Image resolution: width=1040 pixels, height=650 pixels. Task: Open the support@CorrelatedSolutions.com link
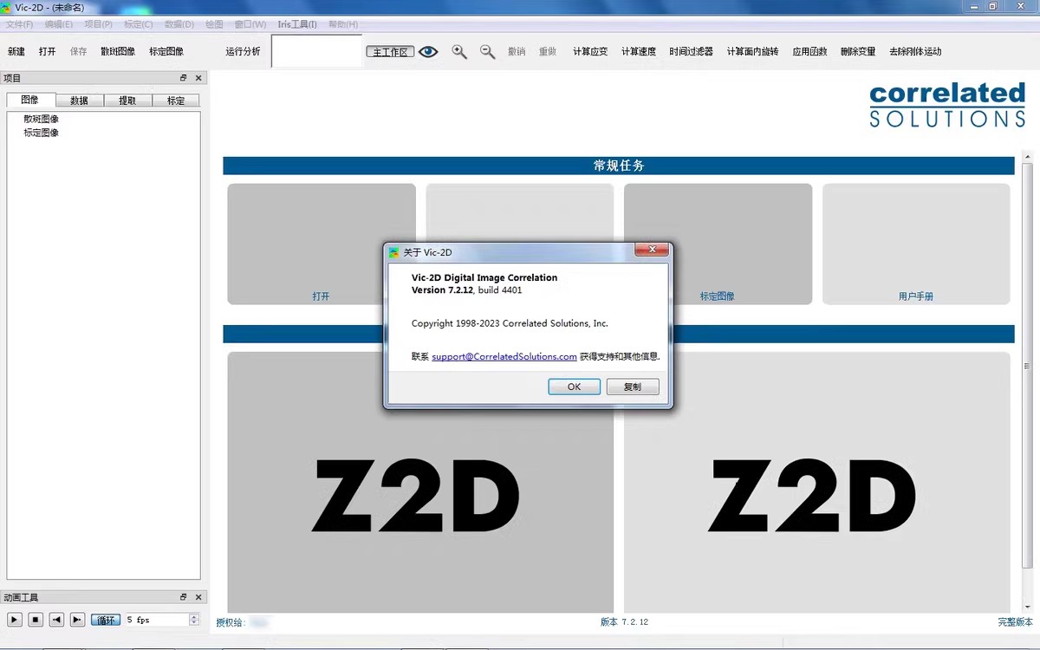pyautogui.click(x=504, y=356)
